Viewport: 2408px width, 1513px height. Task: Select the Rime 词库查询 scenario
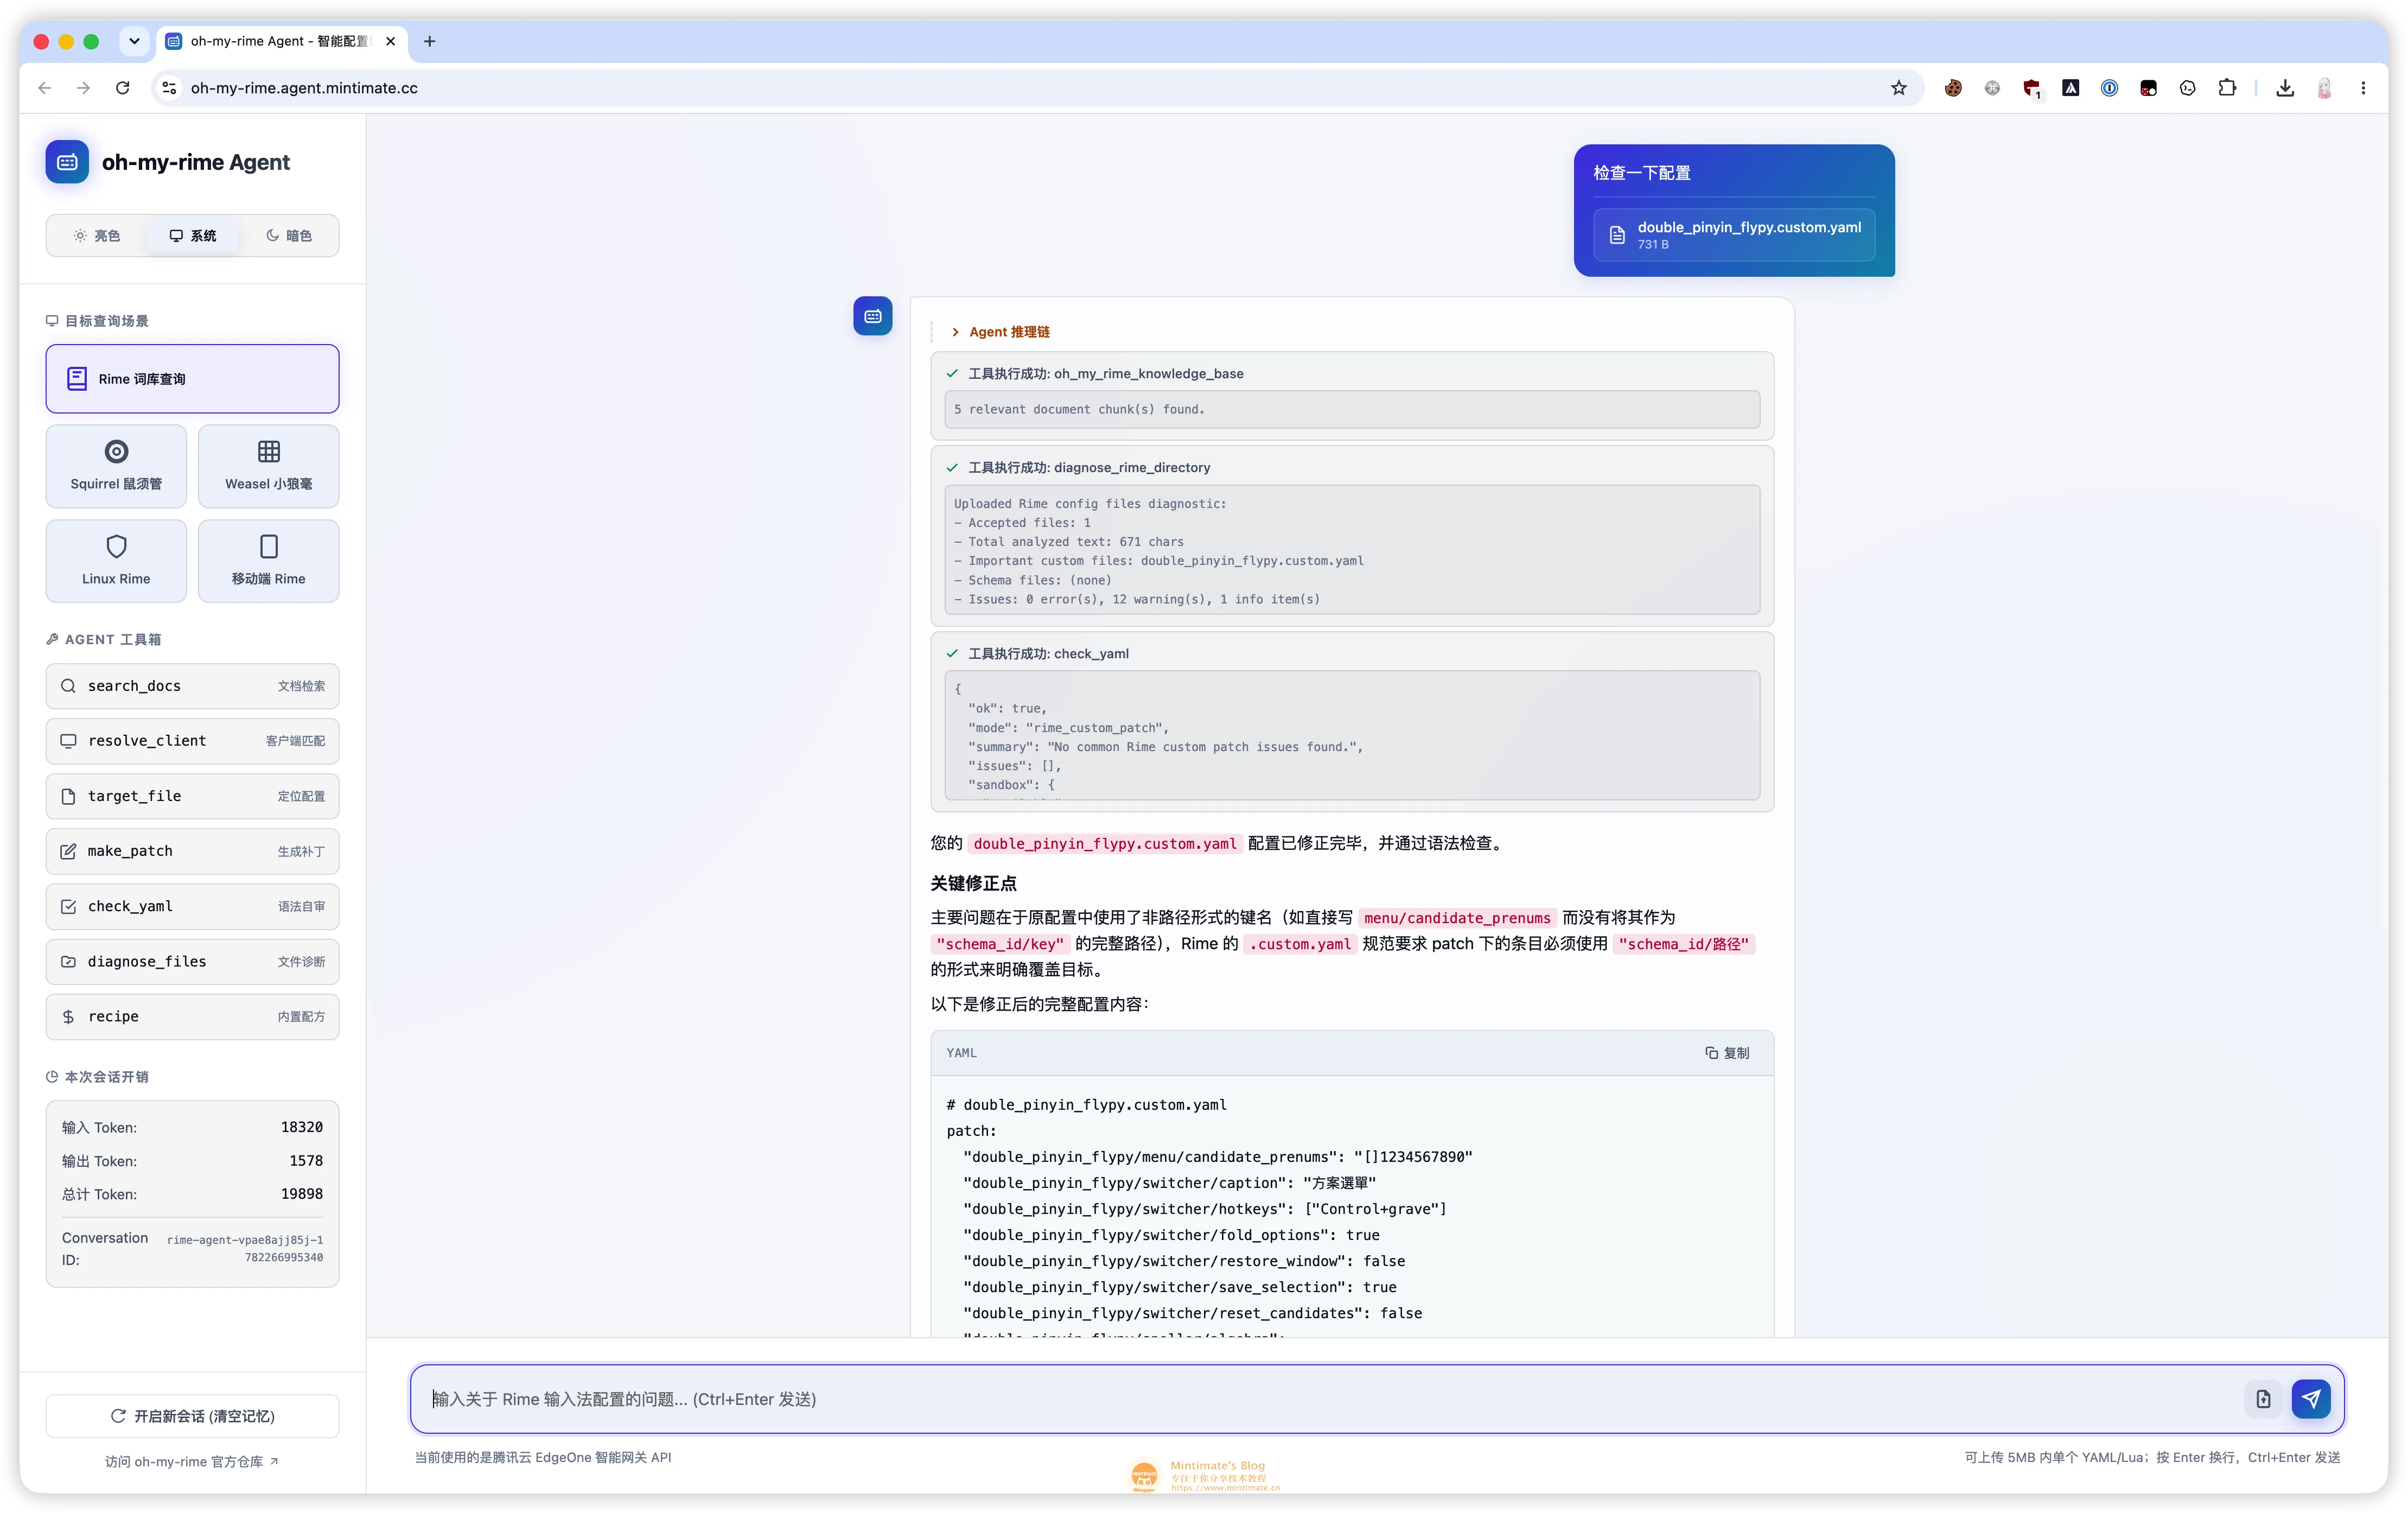coord(192,379)
